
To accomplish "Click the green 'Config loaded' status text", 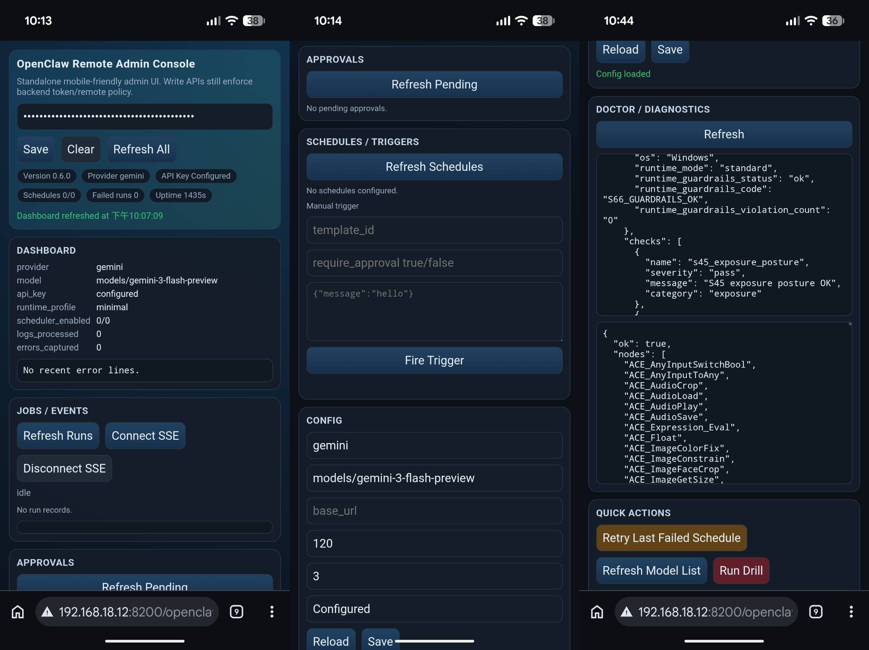I will point(623,74).
